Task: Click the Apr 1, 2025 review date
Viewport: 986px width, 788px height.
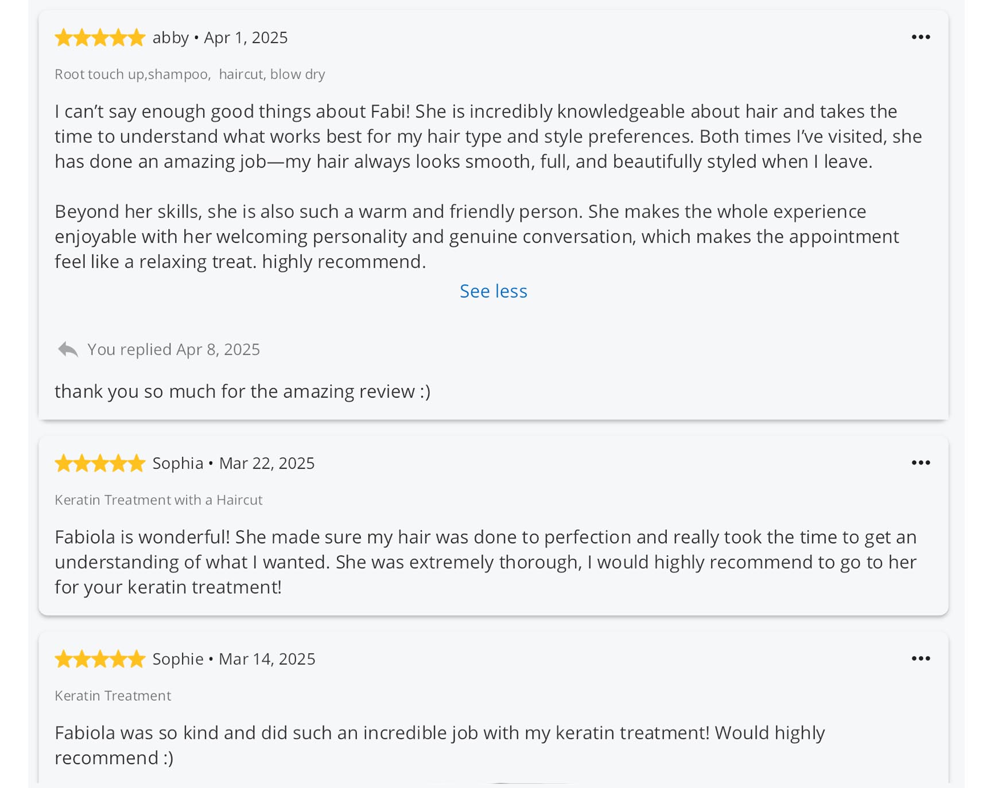Action: (x=246, y=38)
